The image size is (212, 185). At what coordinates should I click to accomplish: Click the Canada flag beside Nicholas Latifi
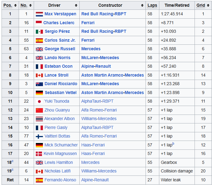[x=39, y=171]
